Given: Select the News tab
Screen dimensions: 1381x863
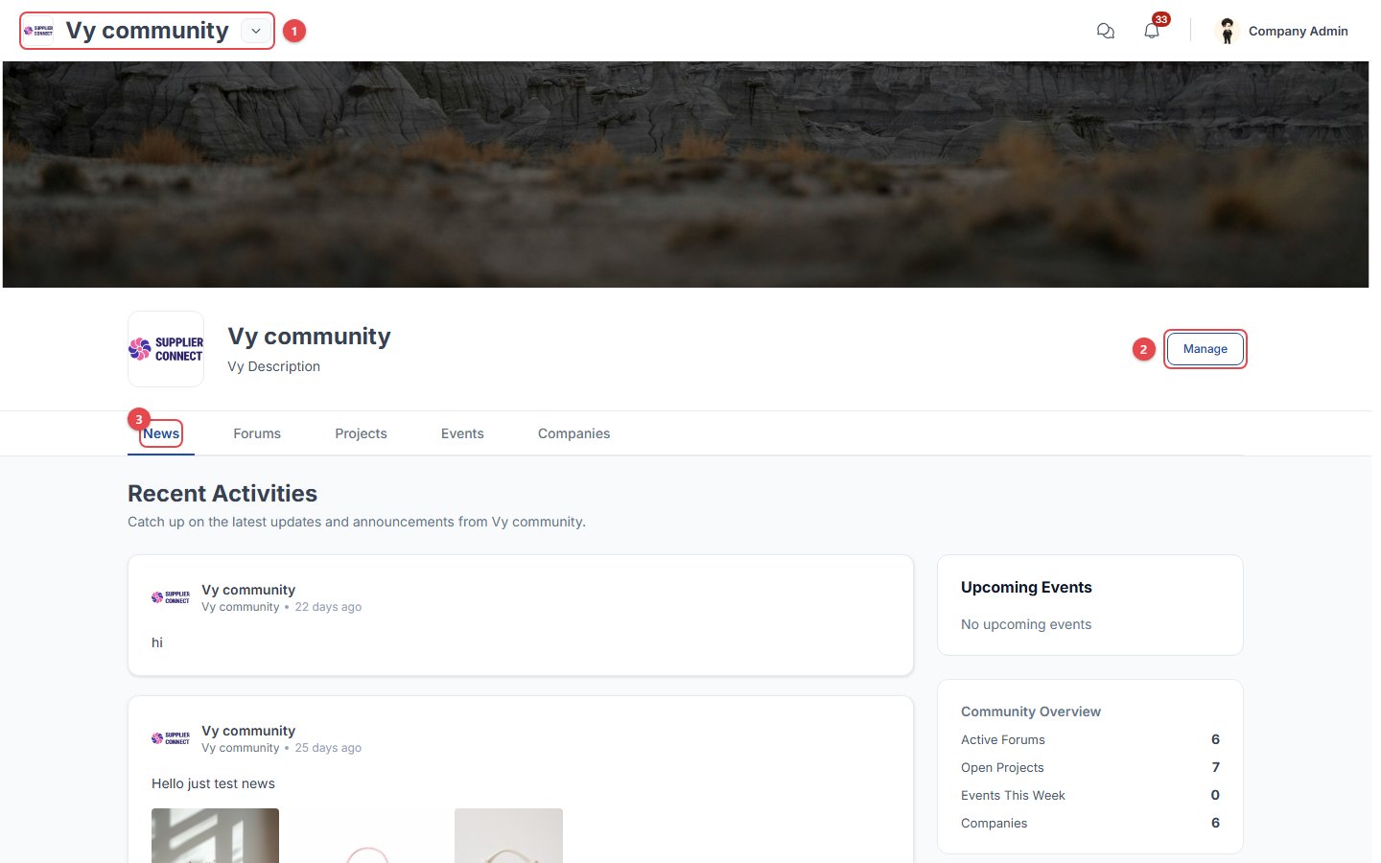Looking at the screenshot, I should 161,433.
